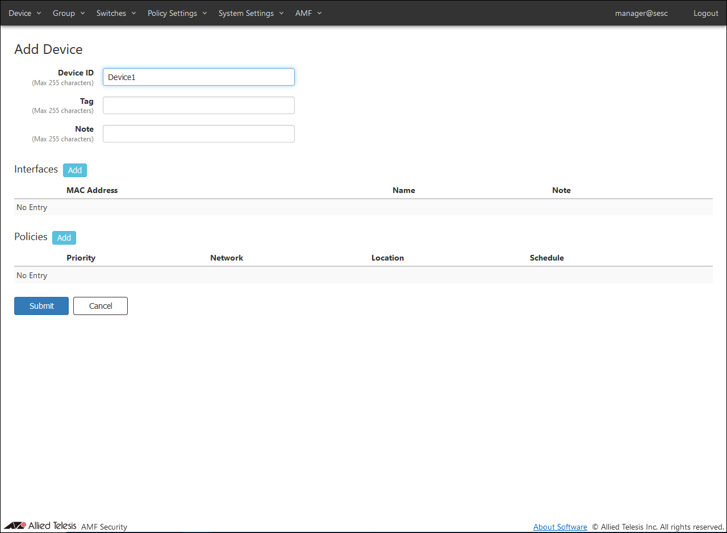
Task: Log out using the Logout link
Action: point(705,13)
